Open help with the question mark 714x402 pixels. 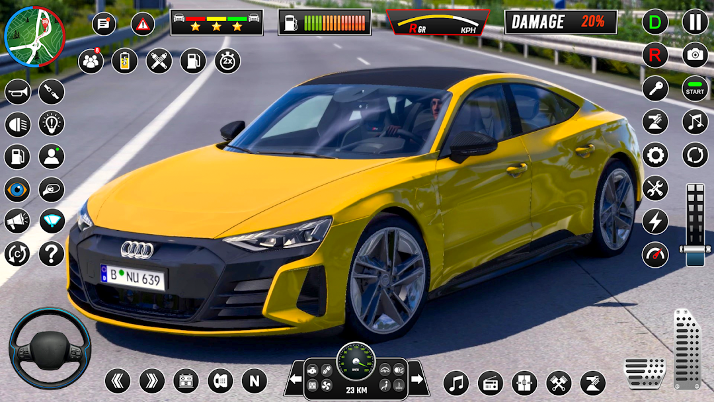pyautogui.click(x=52, y=254)
